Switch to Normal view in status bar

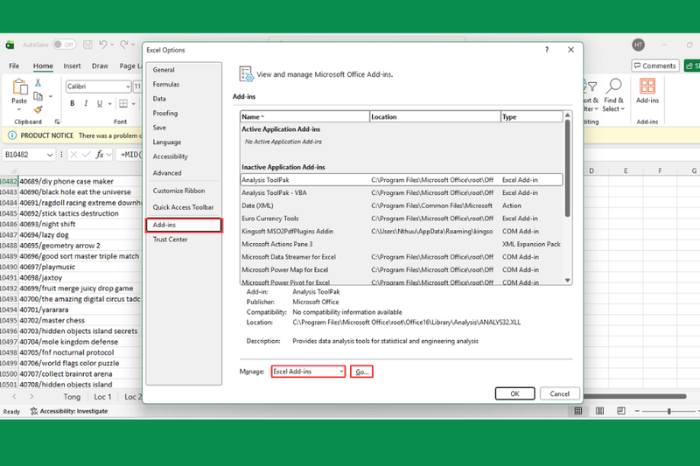578,411
